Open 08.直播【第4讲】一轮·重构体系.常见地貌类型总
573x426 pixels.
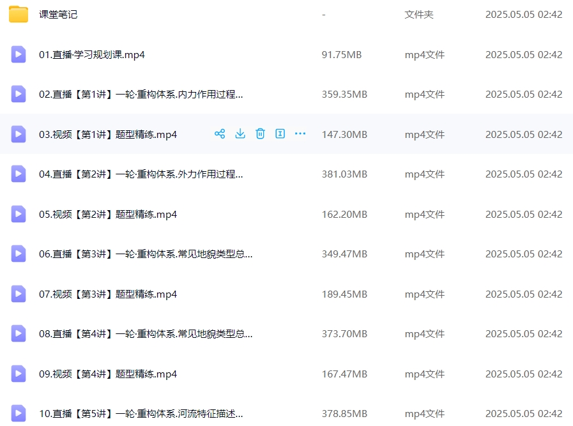(x=146, y=334)
